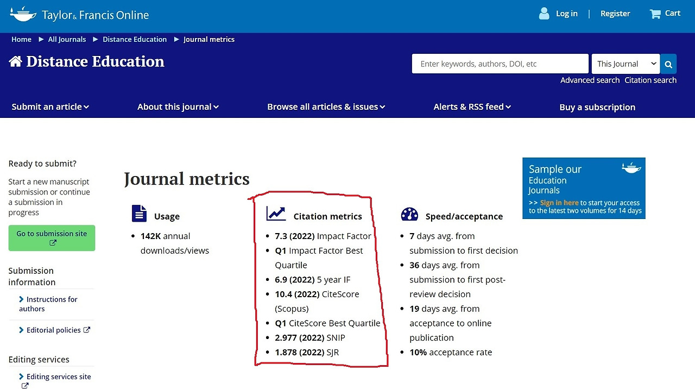Open Editing services site link
The height and width of the screenshot is (389, 695).
59,377
